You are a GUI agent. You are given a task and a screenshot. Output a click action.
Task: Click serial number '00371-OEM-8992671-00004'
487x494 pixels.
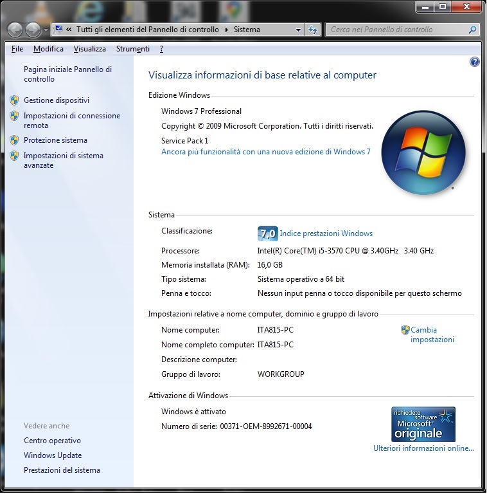(266, 426)
